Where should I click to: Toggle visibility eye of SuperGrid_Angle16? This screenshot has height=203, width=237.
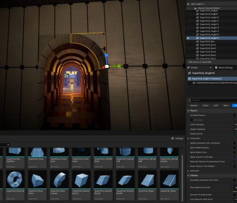pyautogui.click(x=188, y=38)
